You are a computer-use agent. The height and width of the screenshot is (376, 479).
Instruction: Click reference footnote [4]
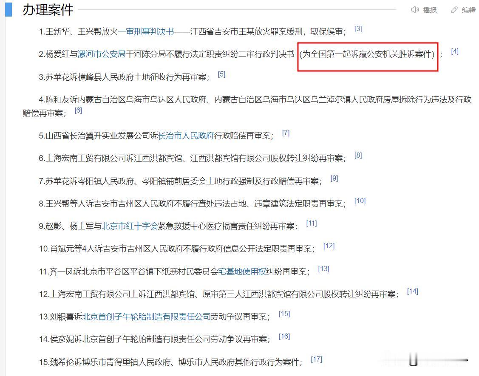455,51
